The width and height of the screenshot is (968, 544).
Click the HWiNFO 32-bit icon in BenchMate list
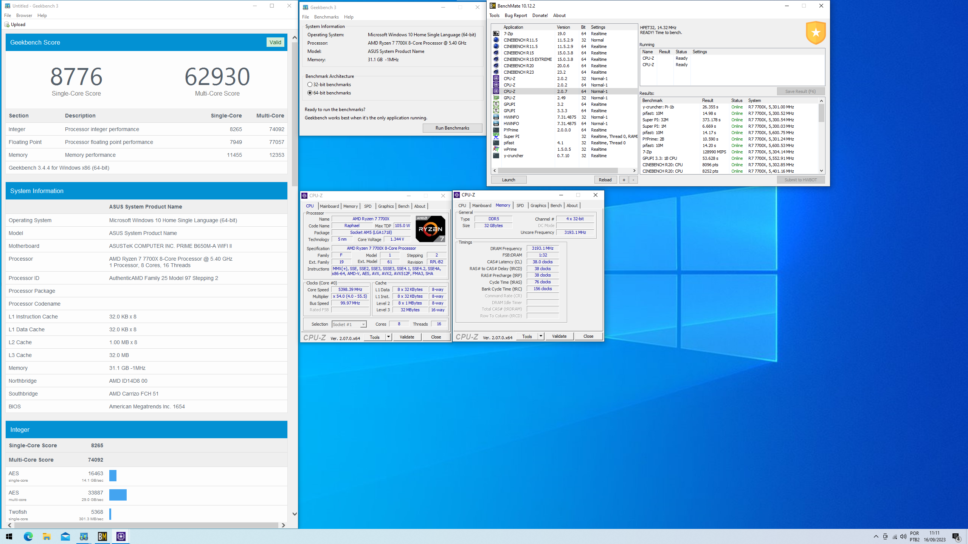pyautogui.click(x=496, y=117)
